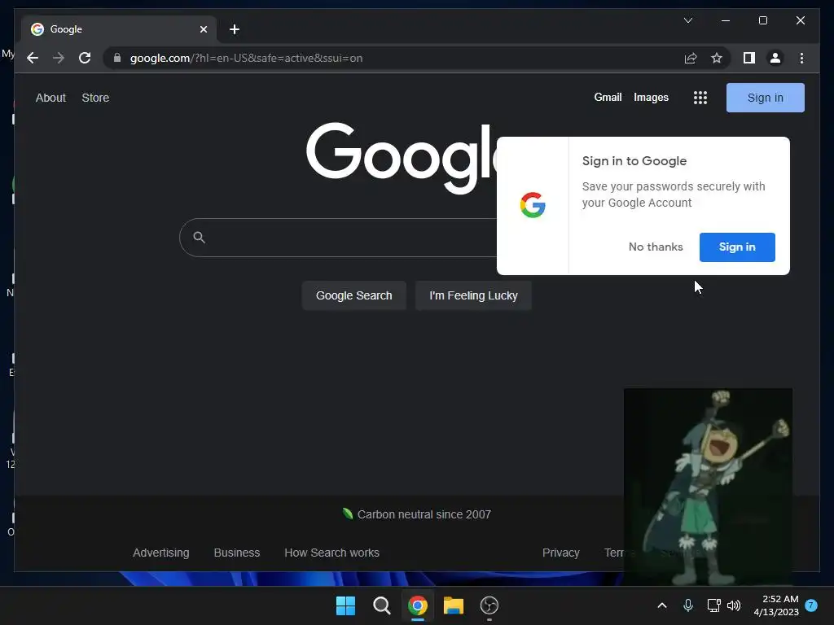The height and width of the screenshot is (625, 834).
Task: Open the Privacy footer link
Action: tap(560, 553)
